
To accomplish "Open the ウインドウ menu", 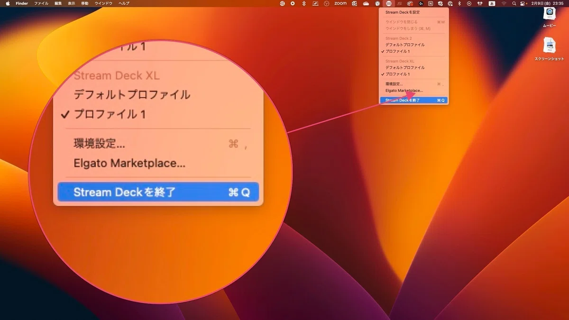I will [103, 3].
